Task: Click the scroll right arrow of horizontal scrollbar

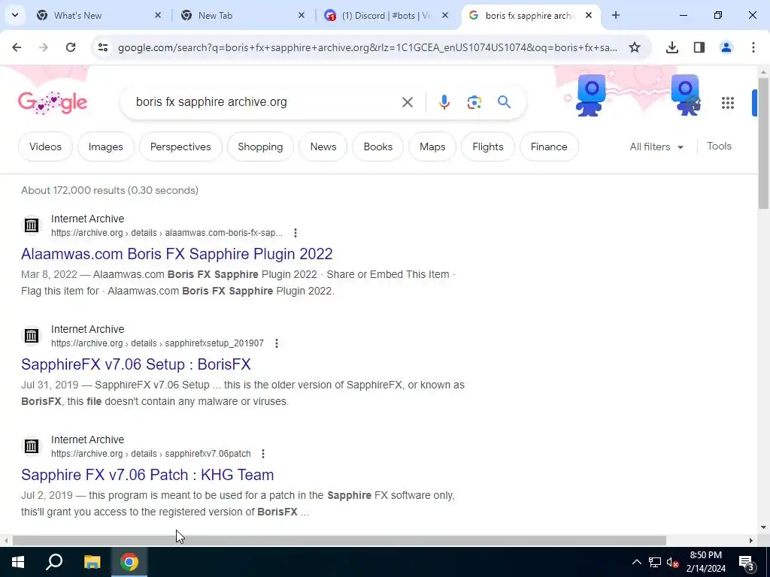Action: [x=751, y=540]
